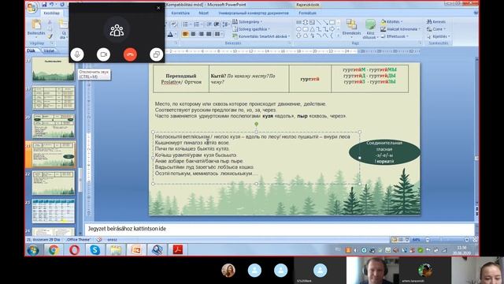Select the slide 21 thumbnail
Screen dimensions: 504x284
54,155
